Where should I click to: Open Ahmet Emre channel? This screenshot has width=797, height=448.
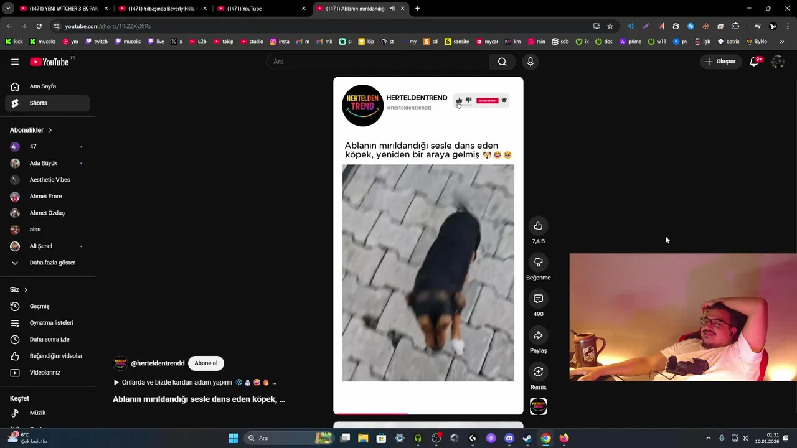click(x=47, y=197)
